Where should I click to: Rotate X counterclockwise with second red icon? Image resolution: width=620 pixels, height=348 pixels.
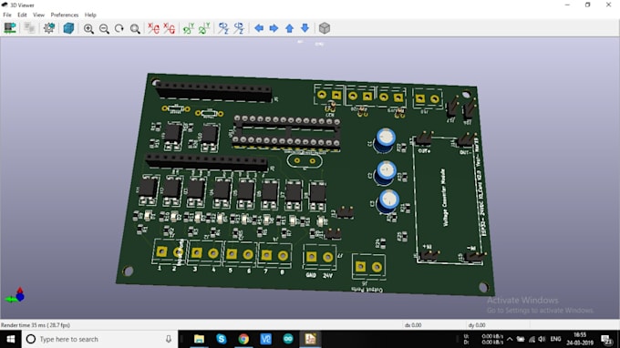tap(169, 28)
